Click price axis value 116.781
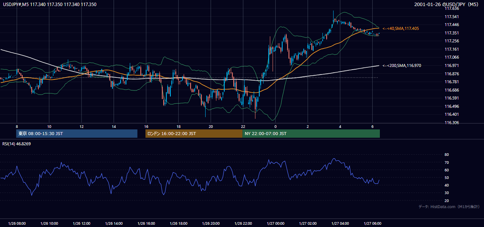 click(452, 82)
